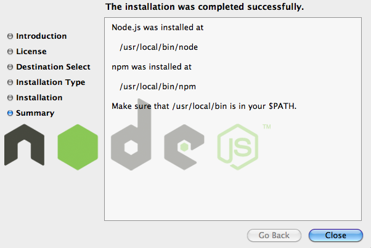
Task: Click the blue Summary step bullet
Action: pos(10,113)
